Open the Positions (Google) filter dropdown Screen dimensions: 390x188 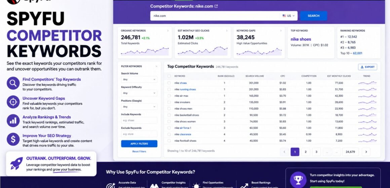pos(139,107)
